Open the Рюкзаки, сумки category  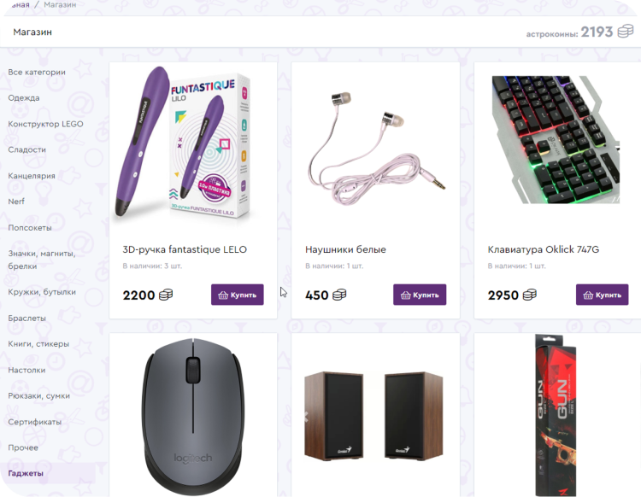pyautogui.click(x=38, y=395)
